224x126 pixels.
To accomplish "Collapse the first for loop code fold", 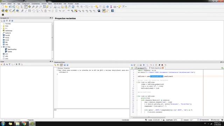I will click(137, 82).
